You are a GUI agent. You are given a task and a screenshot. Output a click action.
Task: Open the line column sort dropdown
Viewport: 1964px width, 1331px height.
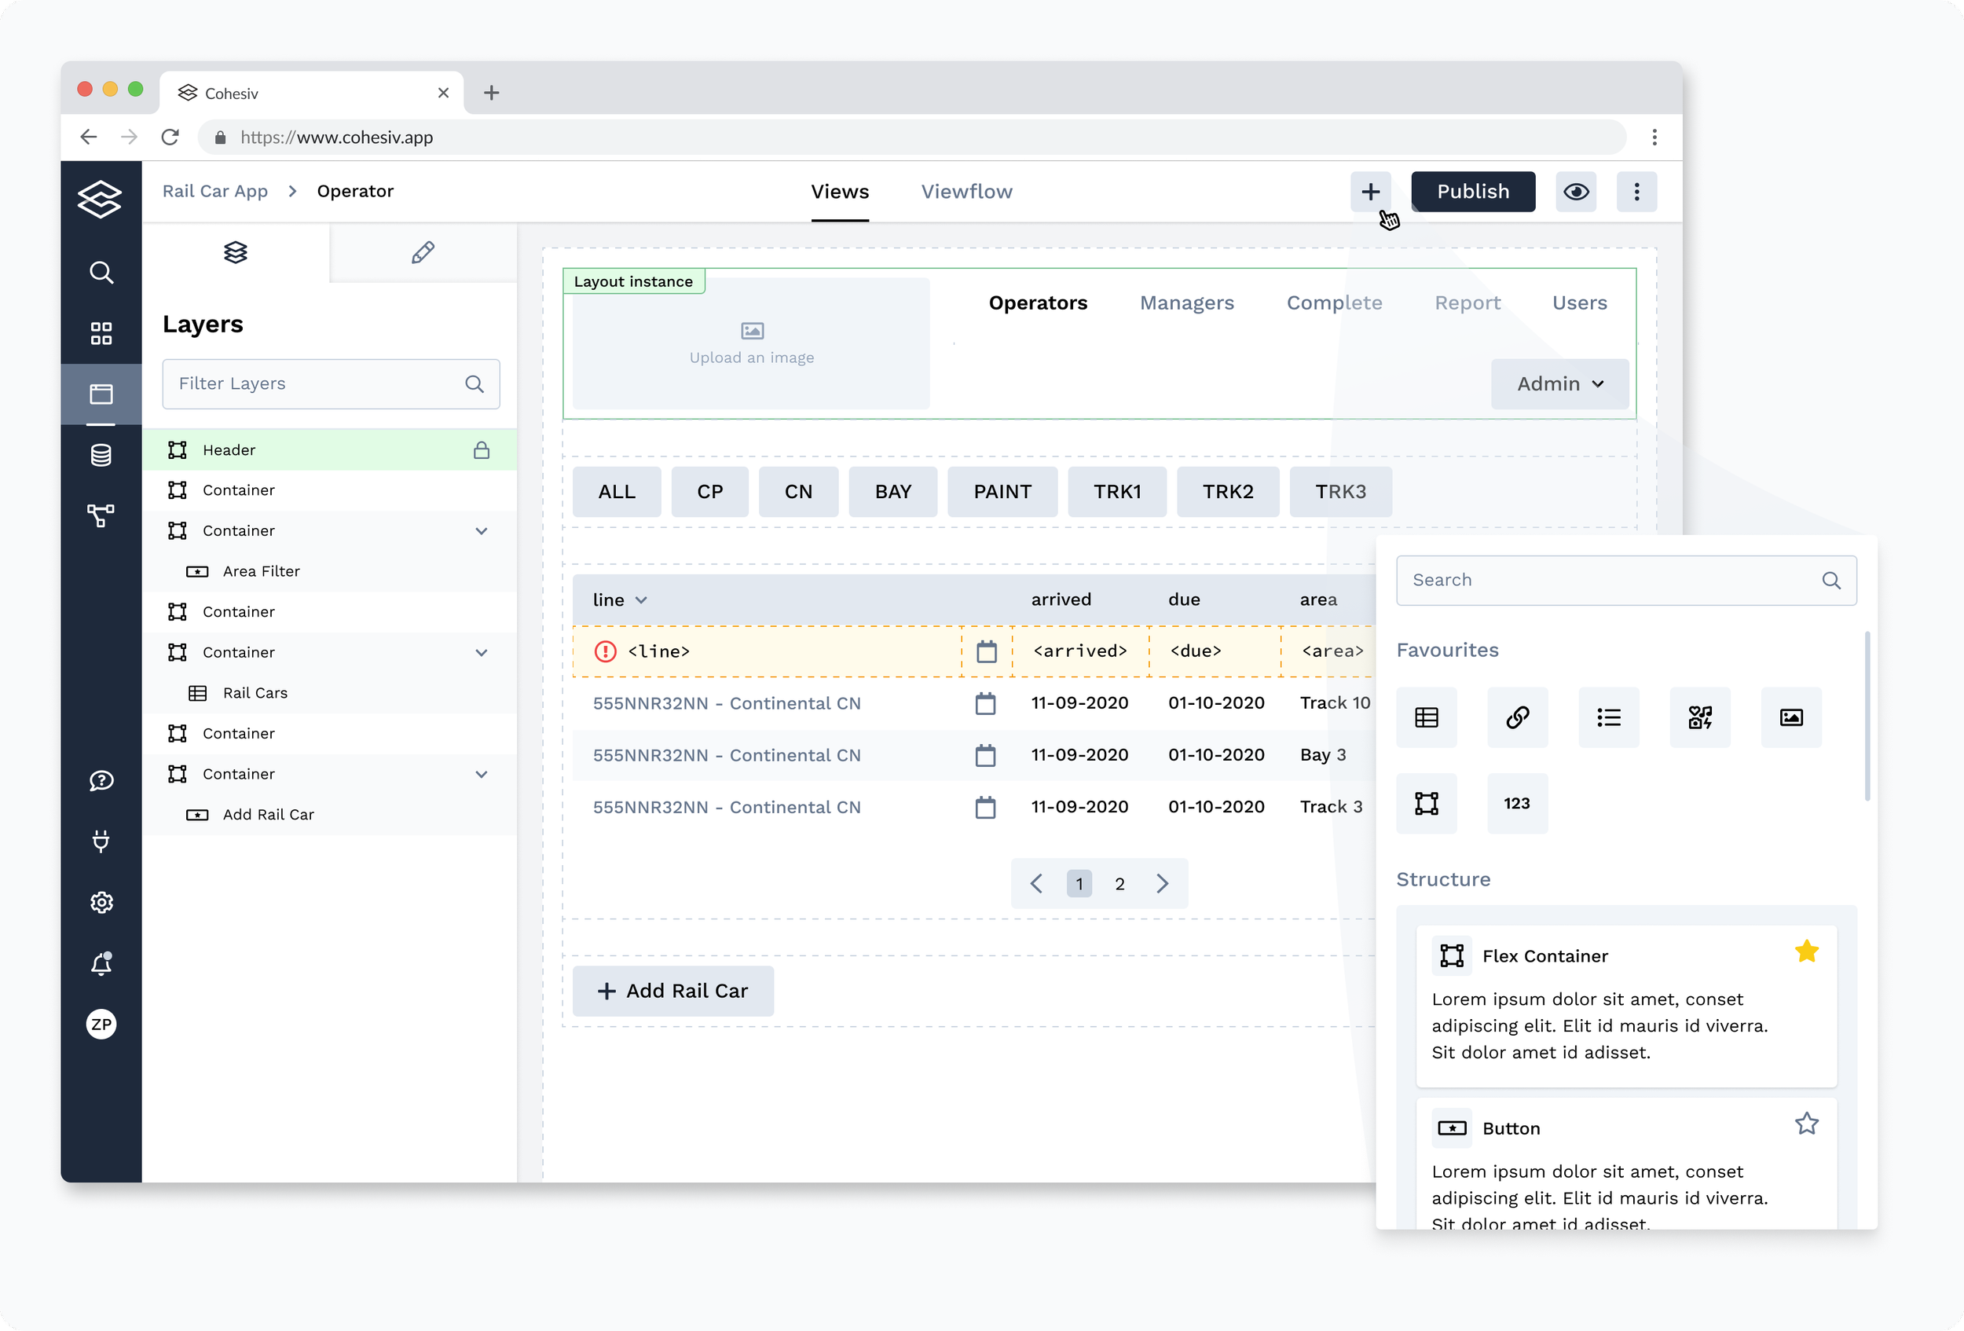(x=641, y=600)
